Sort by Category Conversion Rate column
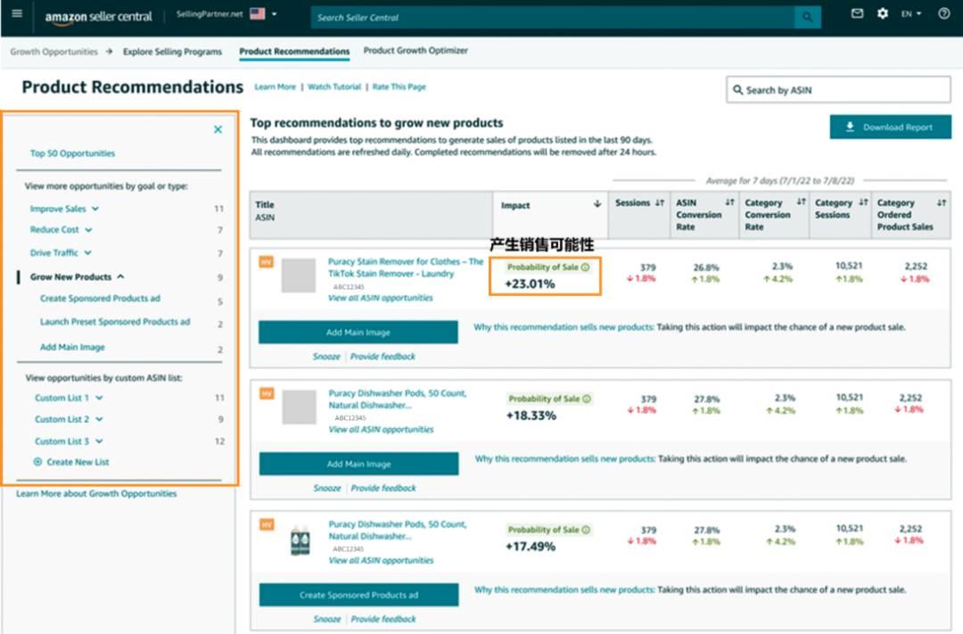The width and height of the screenshot is (963, 634). coord(801,202)
